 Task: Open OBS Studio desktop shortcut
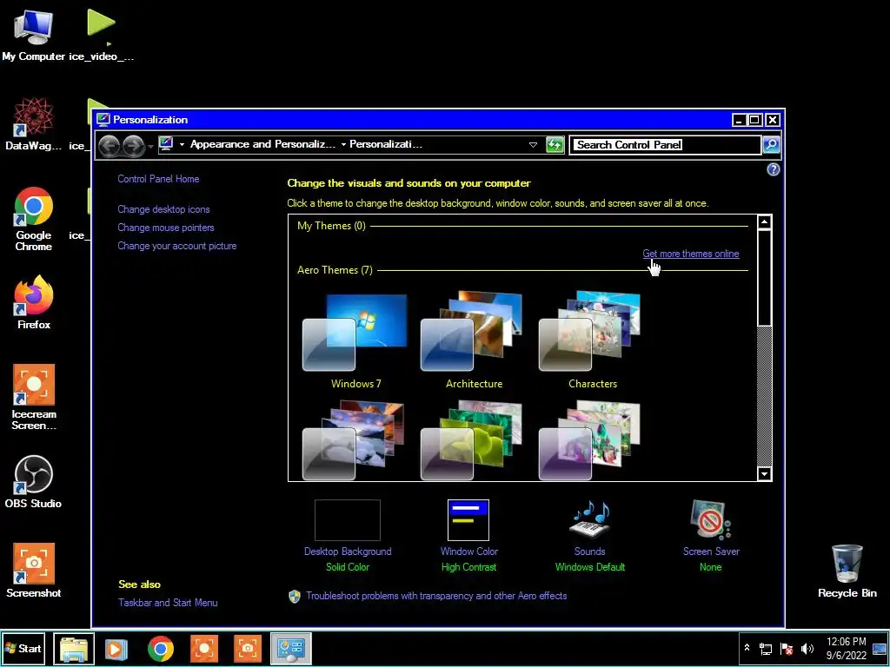34,481
